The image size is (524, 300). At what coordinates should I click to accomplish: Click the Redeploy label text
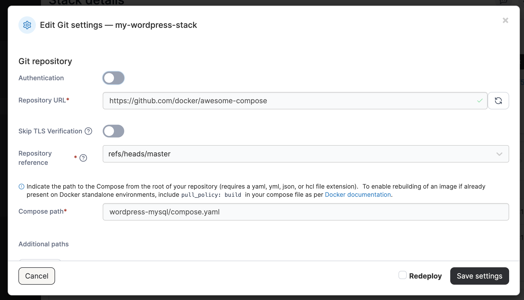[425, 276]
